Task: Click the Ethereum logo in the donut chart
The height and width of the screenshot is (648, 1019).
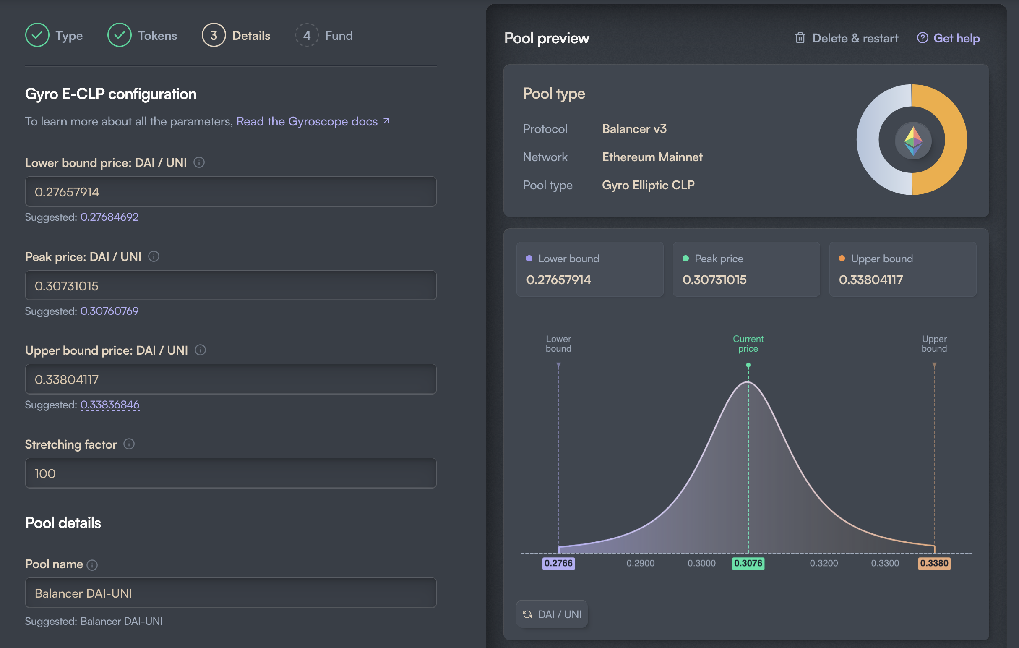Action: pos(913,141)
